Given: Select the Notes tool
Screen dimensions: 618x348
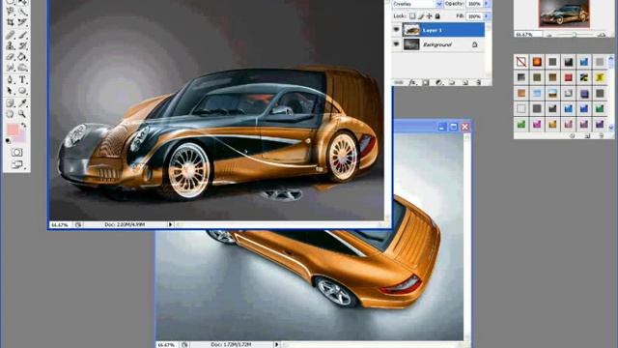Looking at the screenshot, I should (11, 103).
